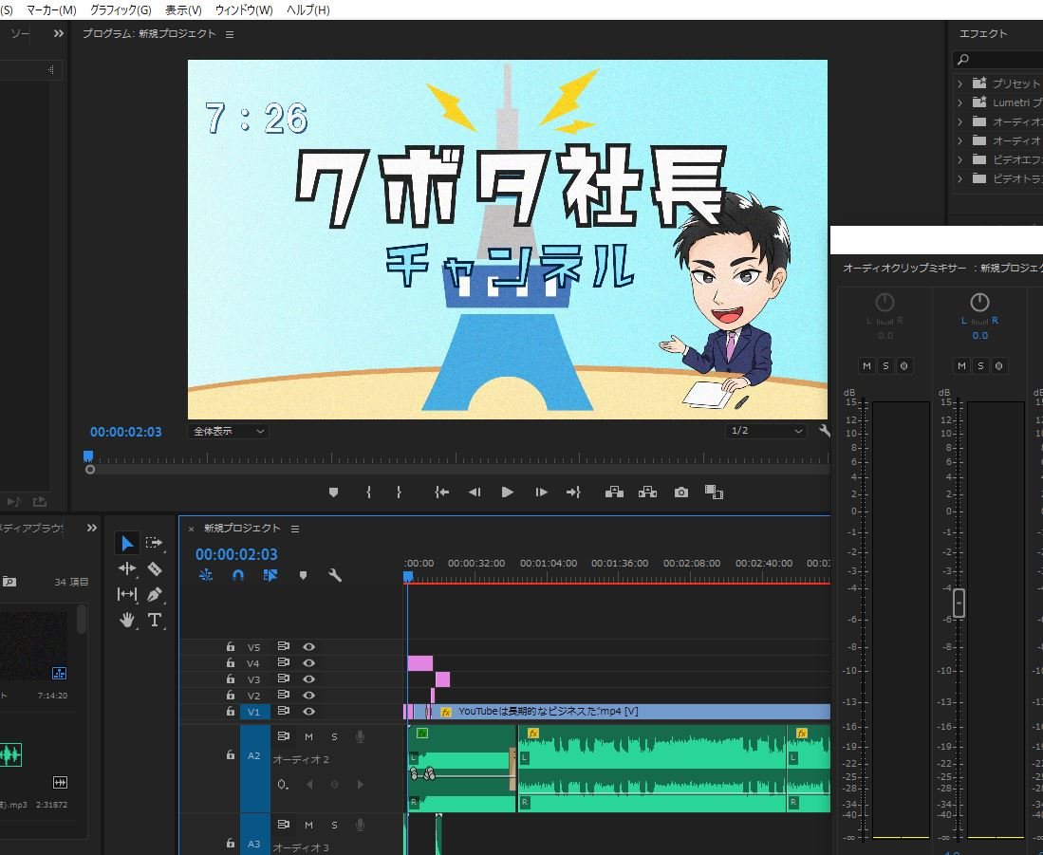This screenshot has width=1043, height=855.
Task: Toggle timeline Snap magnet icon
Action: 238,575
